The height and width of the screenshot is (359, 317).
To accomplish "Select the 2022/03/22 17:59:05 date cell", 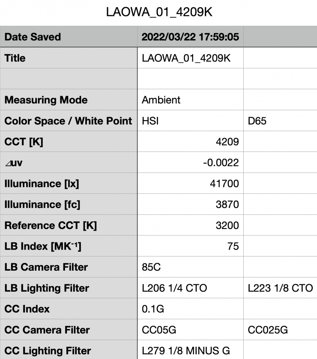I will click(x=190, y=37).
